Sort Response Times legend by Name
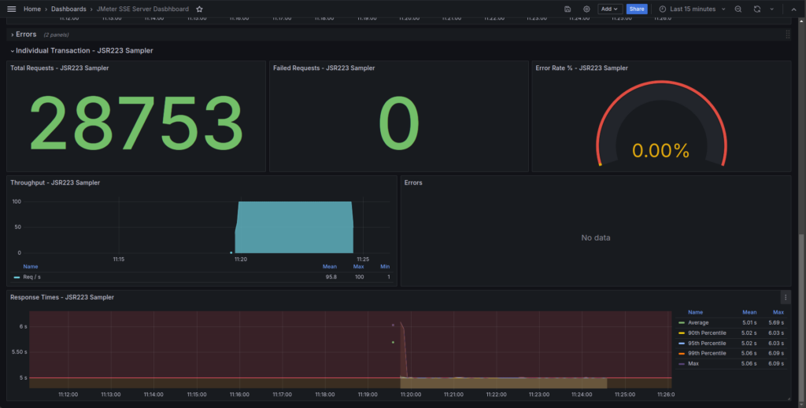The image size is (806, 408). pos(696,313)
